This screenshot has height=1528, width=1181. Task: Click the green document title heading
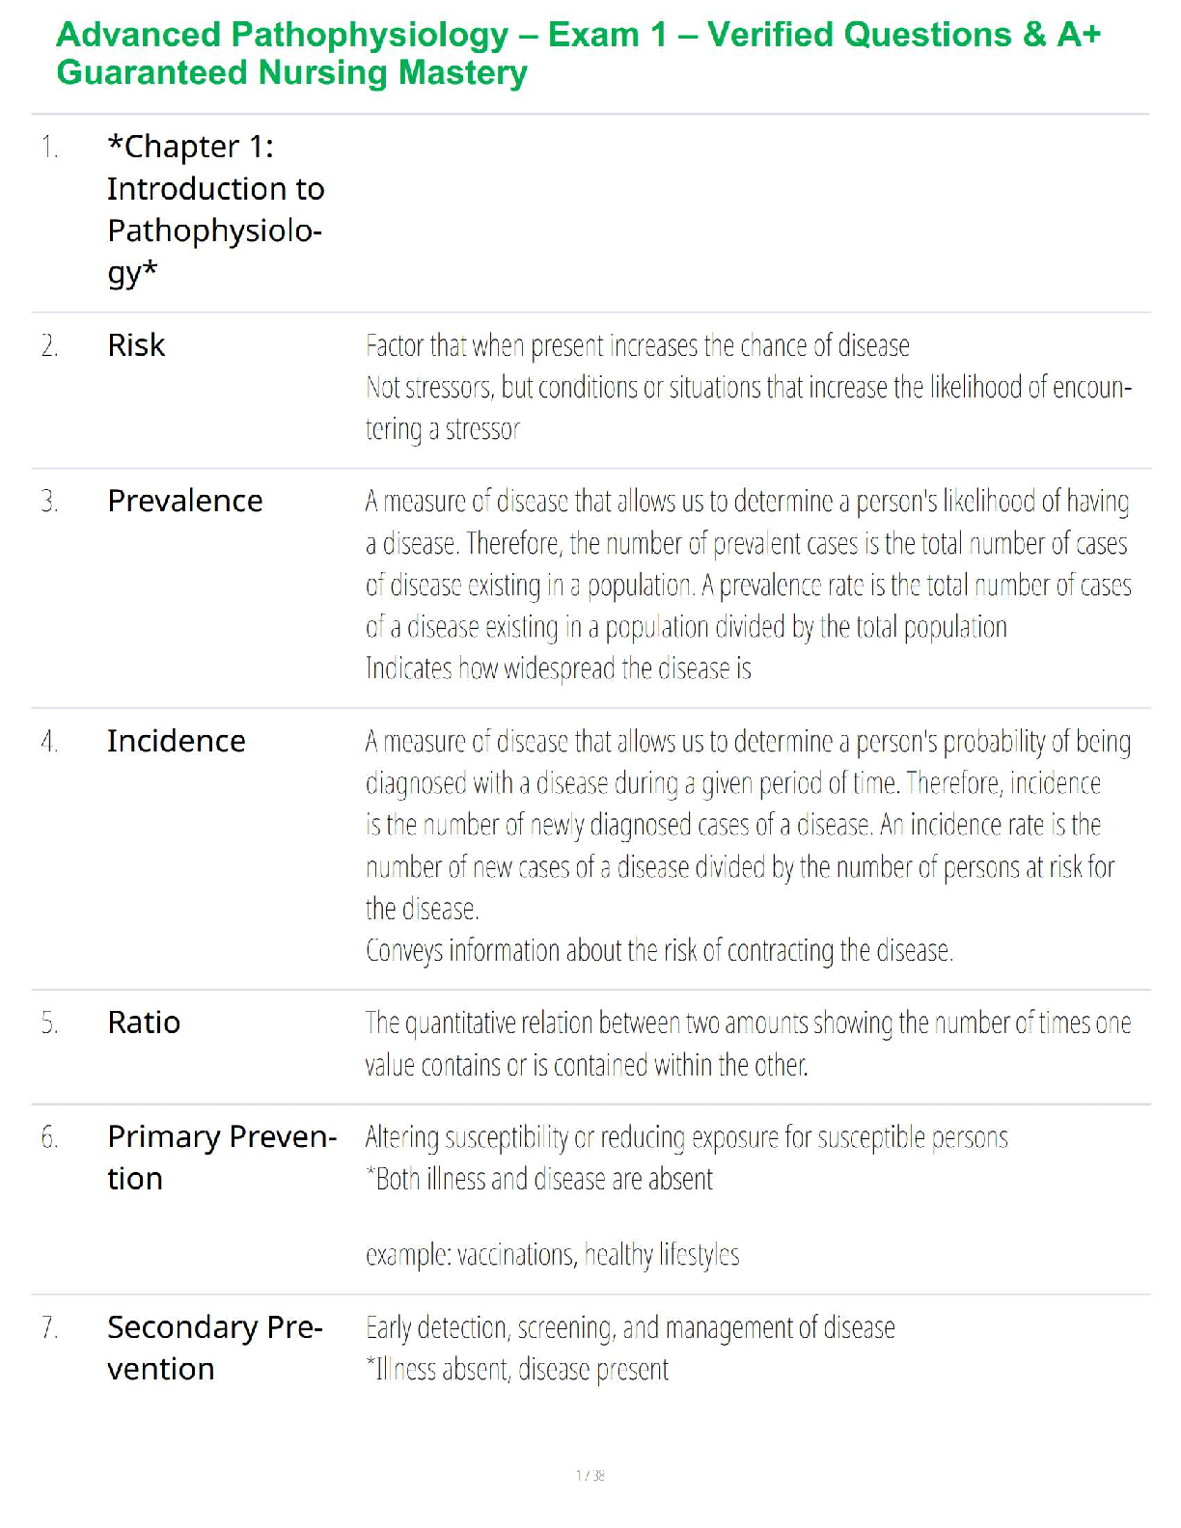[x=577, y=54]
